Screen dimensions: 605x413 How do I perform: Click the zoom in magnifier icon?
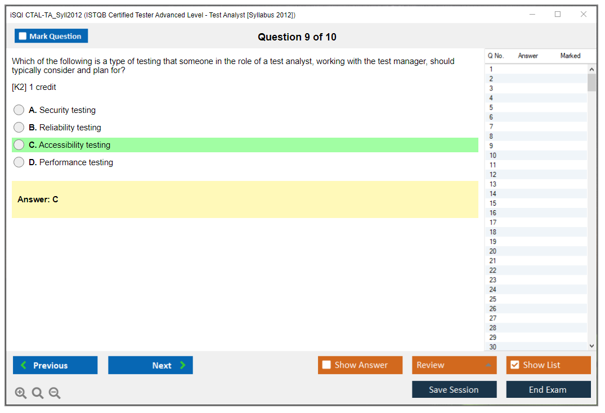(x=20, y=393)
